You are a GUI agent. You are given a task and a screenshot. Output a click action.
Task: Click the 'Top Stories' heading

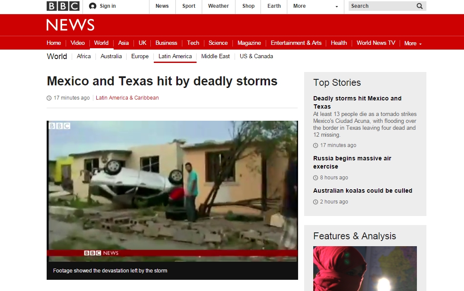click(x=337, y=82)
